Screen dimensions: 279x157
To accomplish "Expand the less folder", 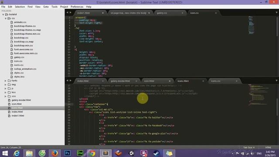I will (x=6, y=92).
